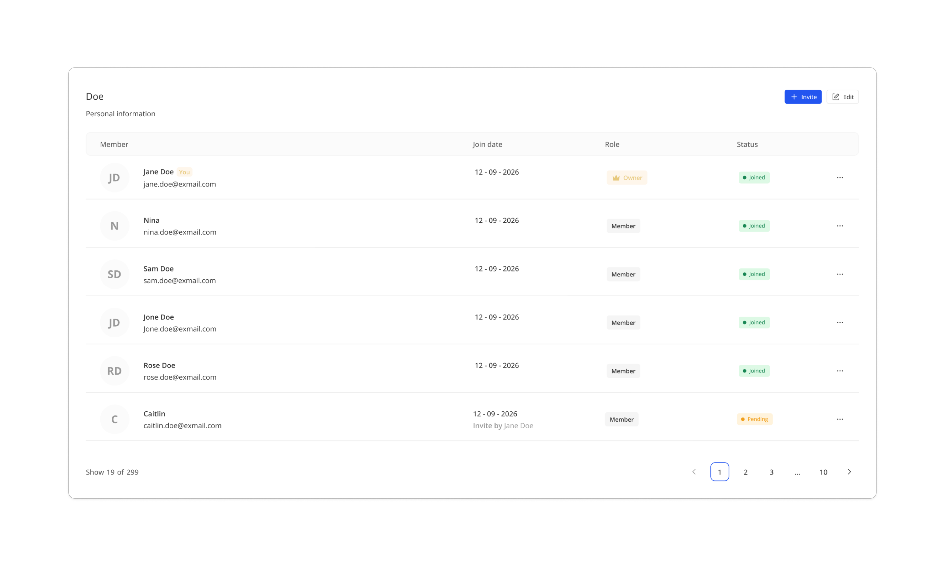
Task: Click the SD avatar of Sam Doe
Action: [x=114, y=274]
